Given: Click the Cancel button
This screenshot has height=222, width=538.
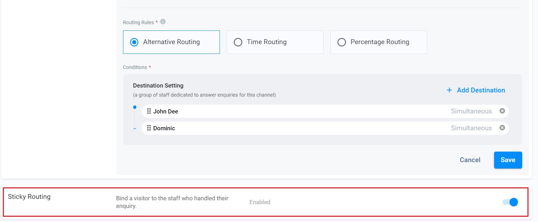Looking at the screenshot, I should tap(470, 160).
